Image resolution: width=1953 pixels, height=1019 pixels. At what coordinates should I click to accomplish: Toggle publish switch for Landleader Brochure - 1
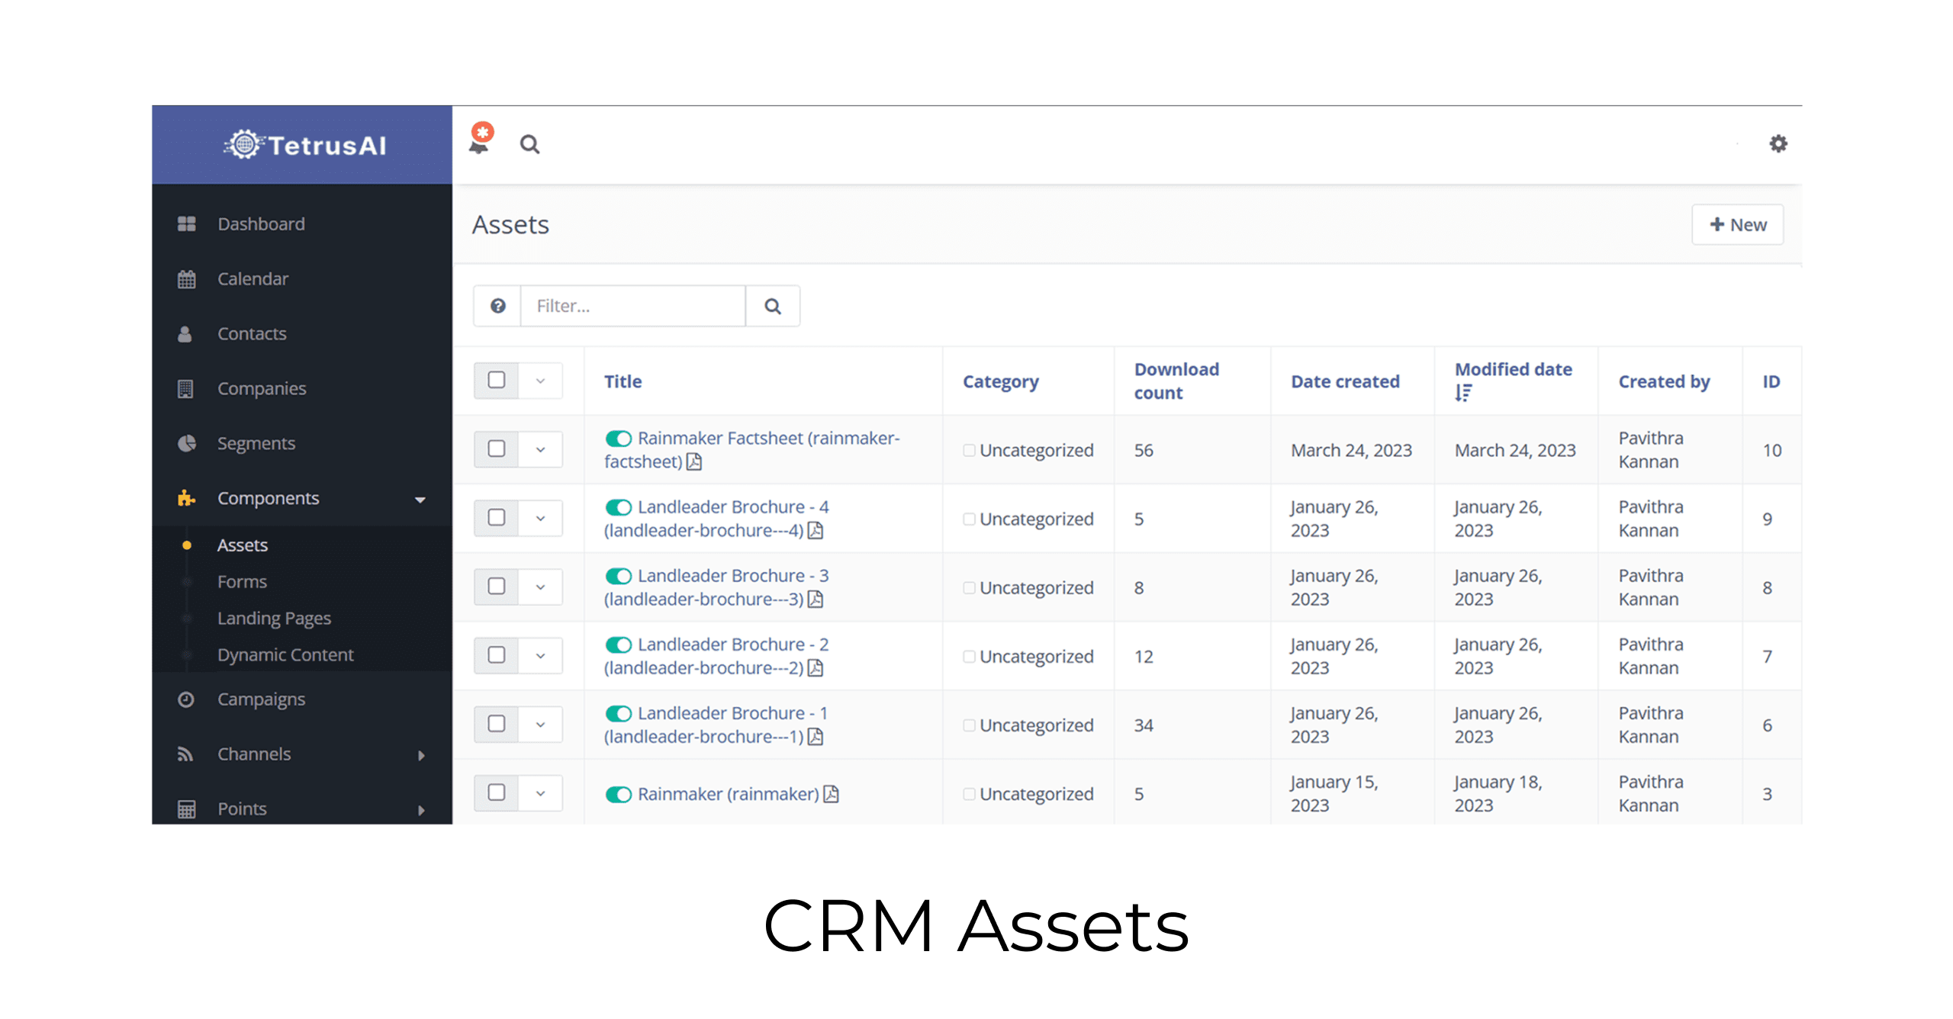618,713
